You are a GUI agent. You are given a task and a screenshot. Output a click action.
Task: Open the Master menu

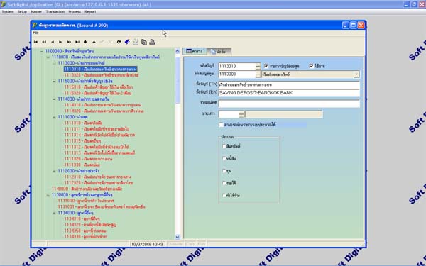point(36,12)
